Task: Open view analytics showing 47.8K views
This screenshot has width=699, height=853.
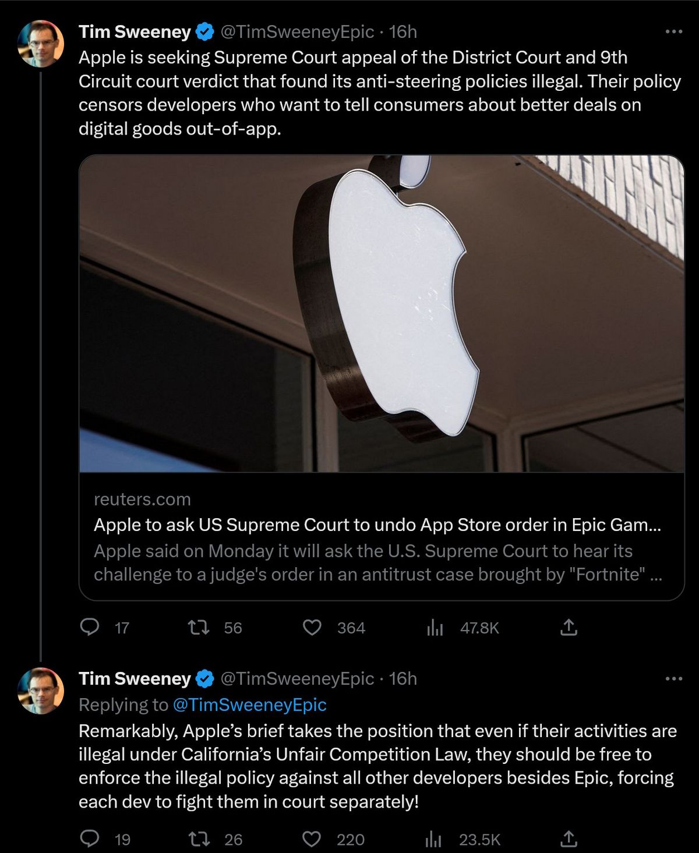Action: (x=435, y=628)
